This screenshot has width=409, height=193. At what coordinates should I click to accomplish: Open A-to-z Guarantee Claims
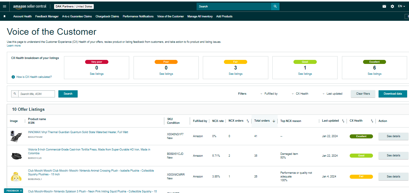point(77,16)
